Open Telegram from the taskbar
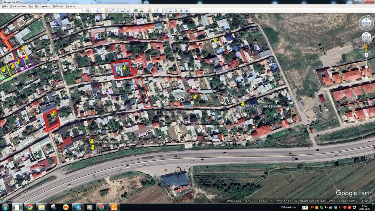Image resolution: width=375 pixels, height=211 pixels. click(78, 207)
